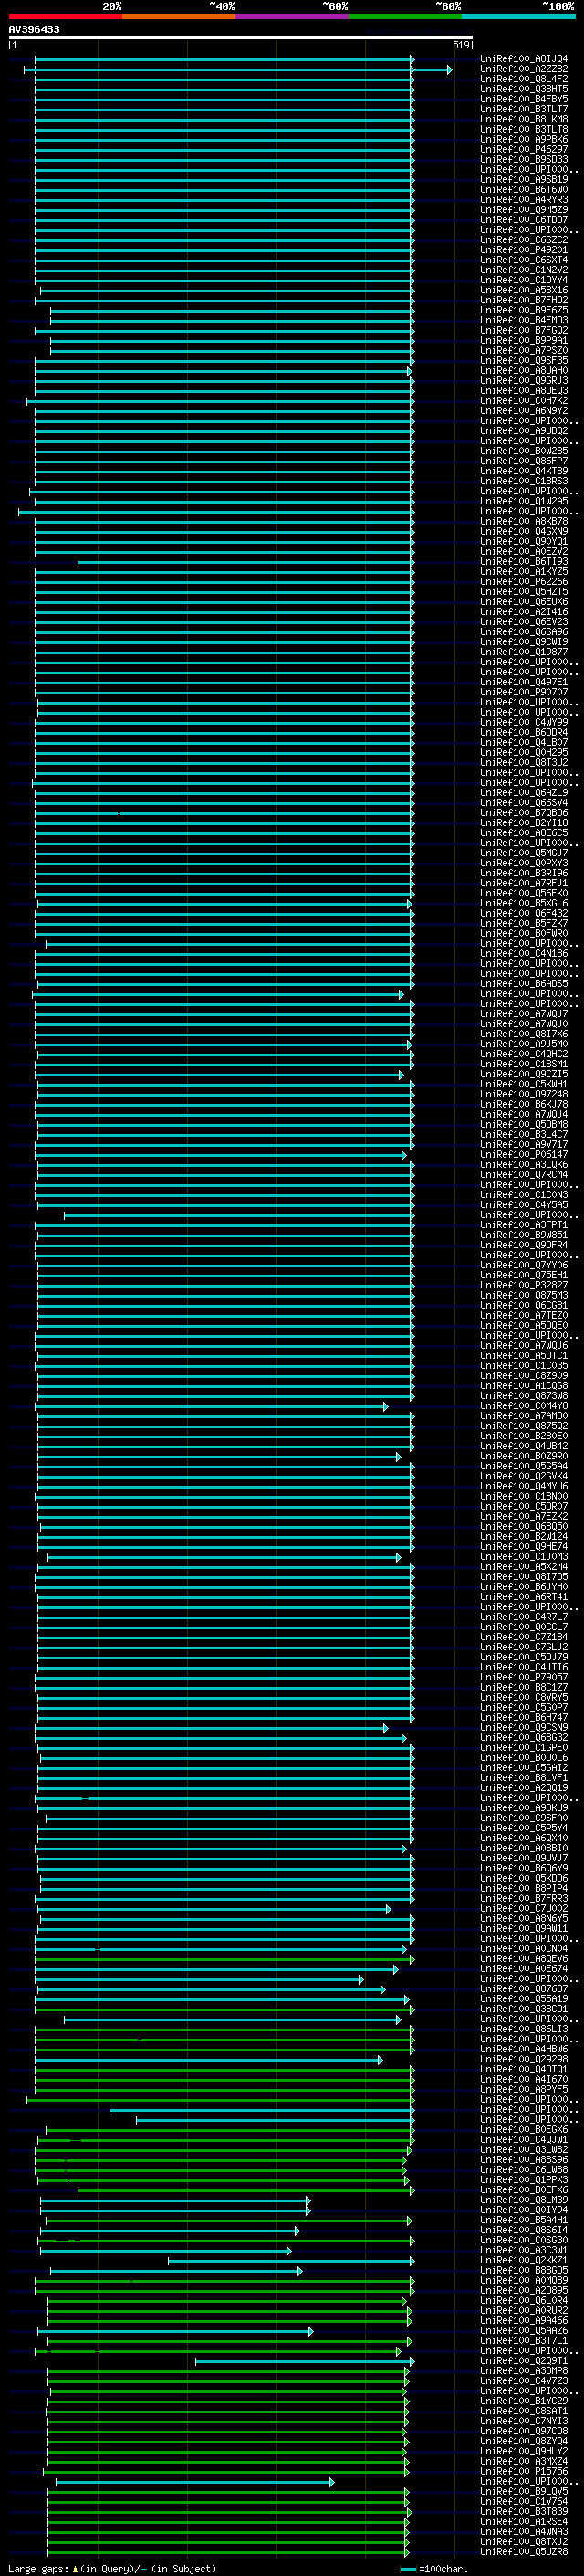Open the UniRef100_P15756 hit
584x2576 pixels.
tap(524, 2471)
